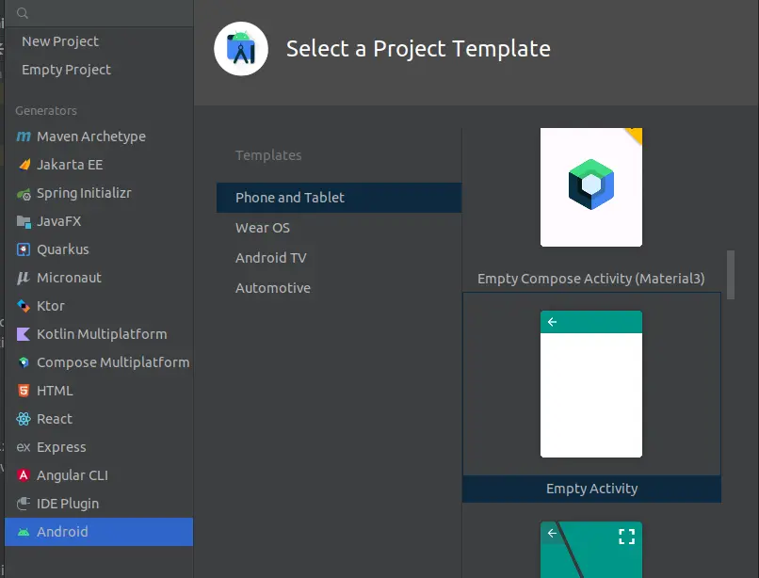
Task: Switch to Android TV templates
Action: [x=339, y=258]
